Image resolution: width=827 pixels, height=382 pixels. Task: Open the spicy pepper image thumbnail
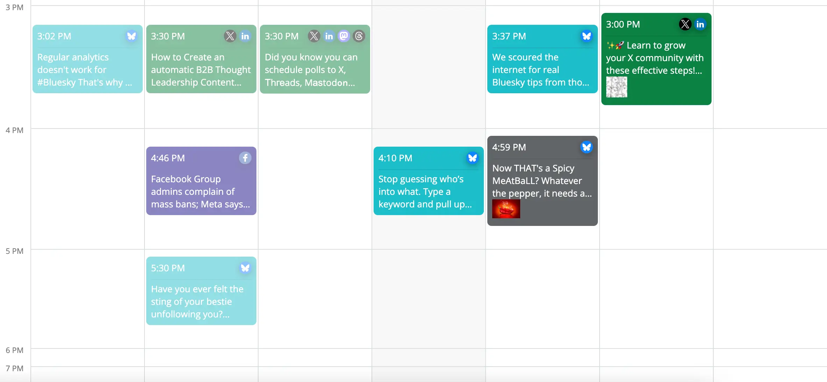pyautogui.click(x=506, y=209)
